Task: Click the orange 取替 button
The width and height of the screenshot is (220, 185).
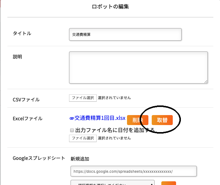Action: coord(162,120)
